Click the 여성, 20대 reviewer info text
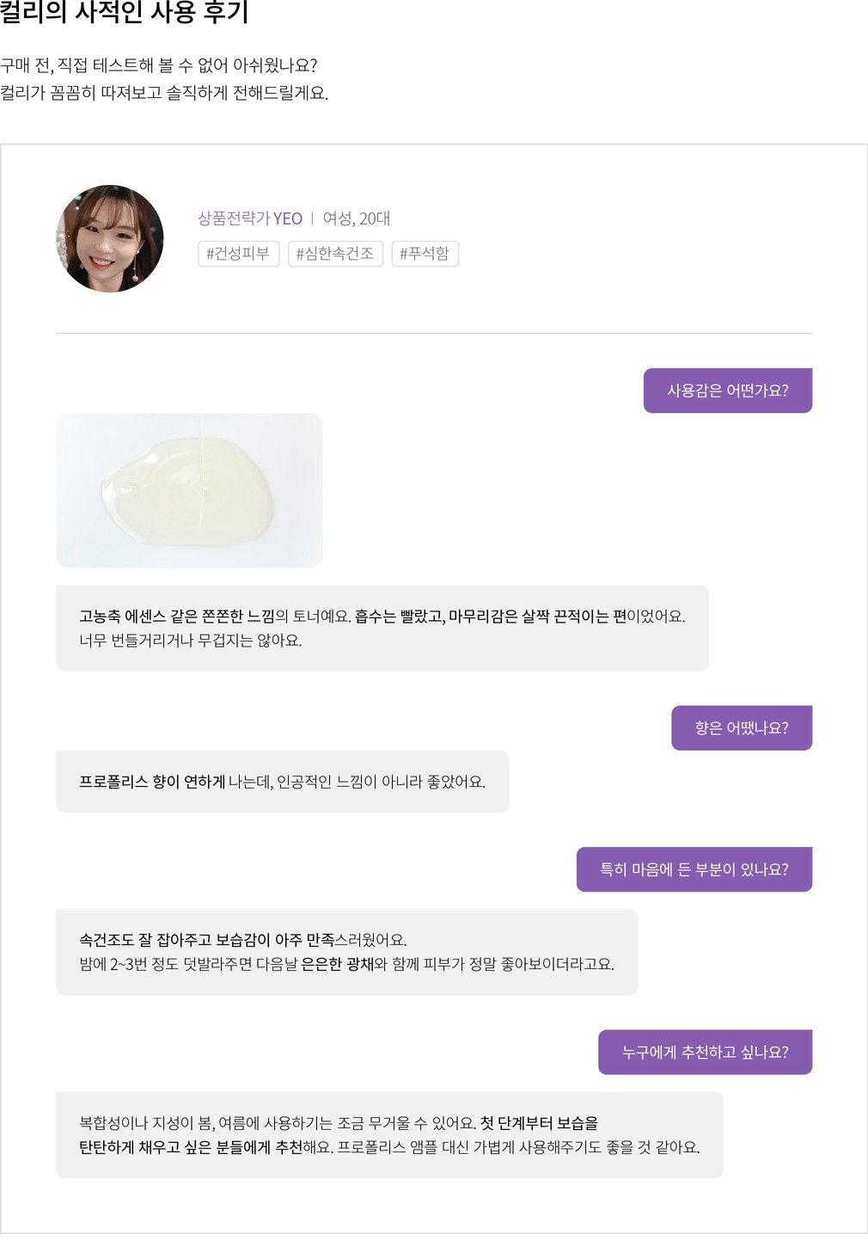The image size is (868, 1240). (x=356, y=218)
